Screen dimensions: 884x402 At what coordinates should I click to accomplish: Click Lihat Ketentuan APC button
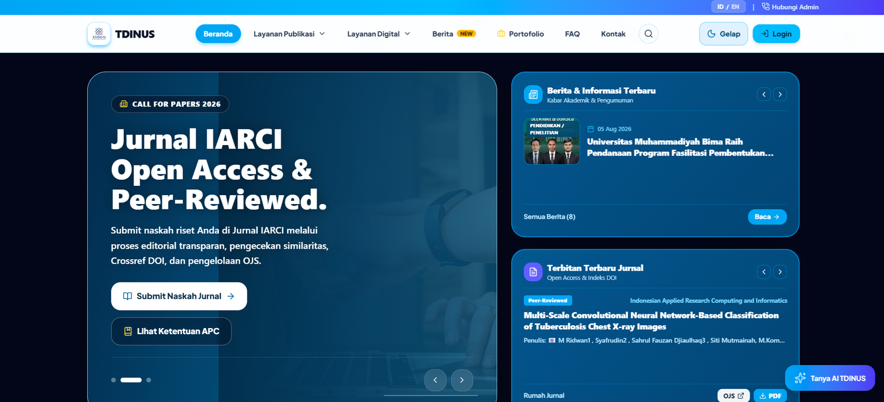[171, 331]
